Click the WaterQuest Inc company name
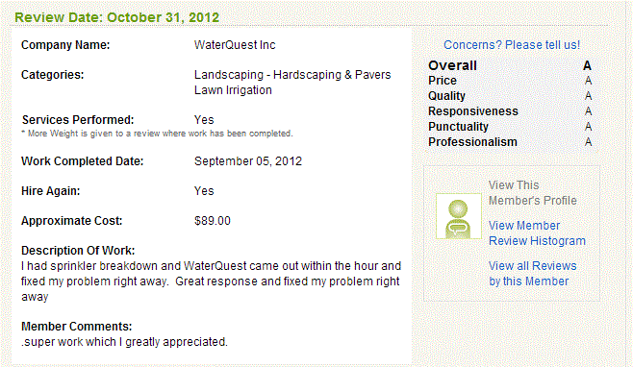Screen dimensions: 633x367 tap(235, 45)
